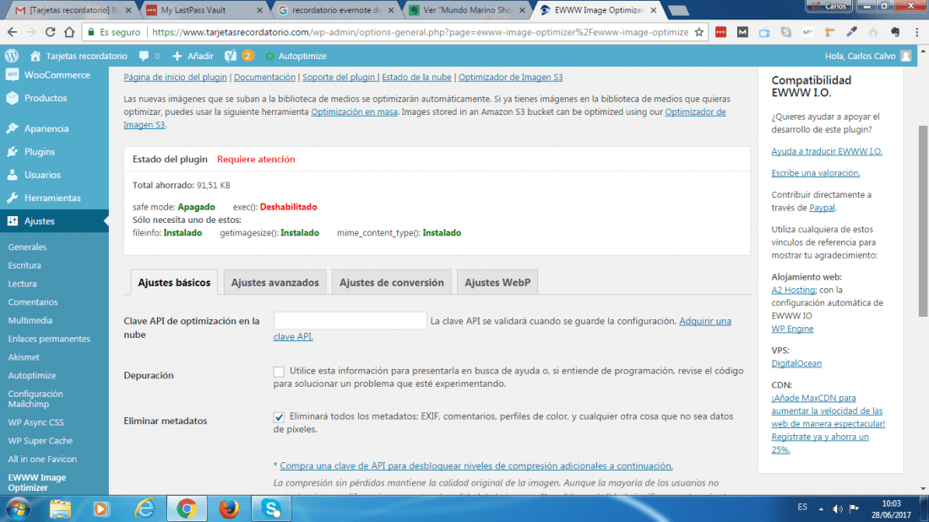Open Firefox from the taskbar
Screen dimensions: 929x522
coord(229,509)
